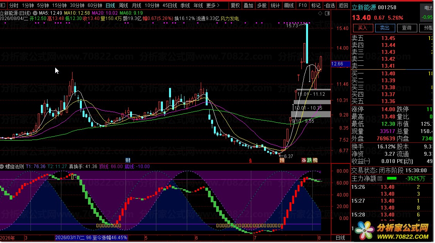Switch to the 月线 monthly chart tab

(137, 5)
